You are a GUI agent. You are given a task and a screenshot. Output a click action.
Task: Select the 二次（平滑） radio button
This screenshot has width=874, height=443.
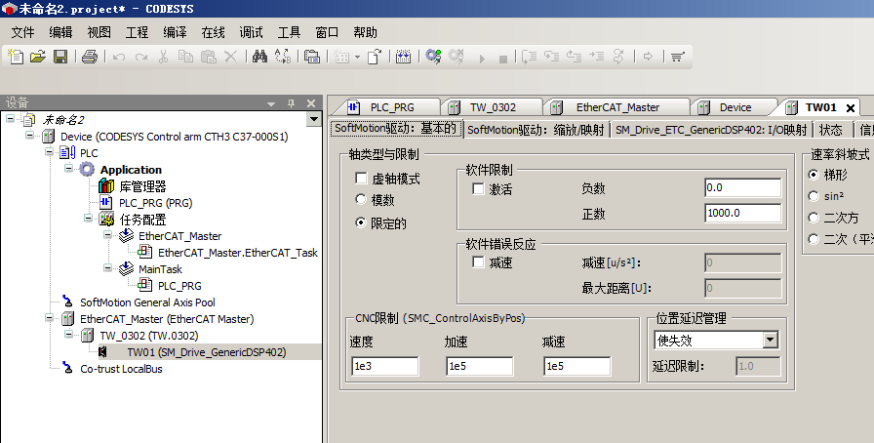point(814,239)
